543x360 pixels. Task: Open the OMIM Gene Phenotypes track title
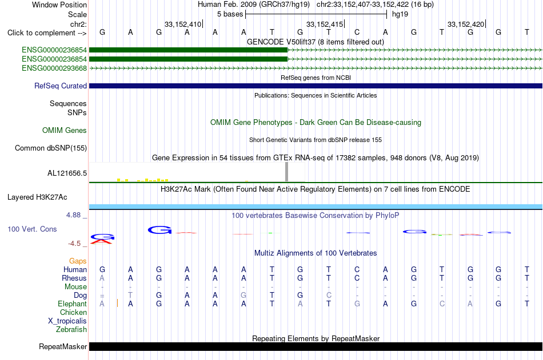pos(316,123)
